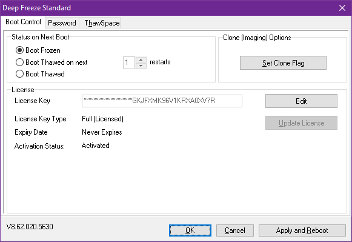This screenshot has width=352, height=242.
Task: Select the Boot Control tab
Action: tap(23, 22)
